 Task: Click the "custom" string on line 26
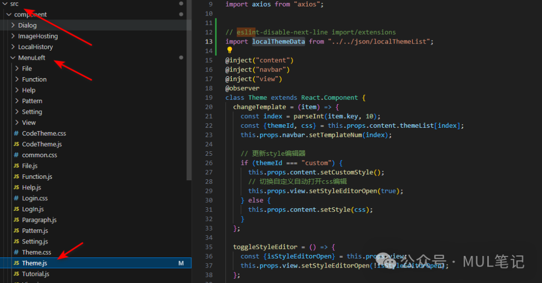[316, 163]
